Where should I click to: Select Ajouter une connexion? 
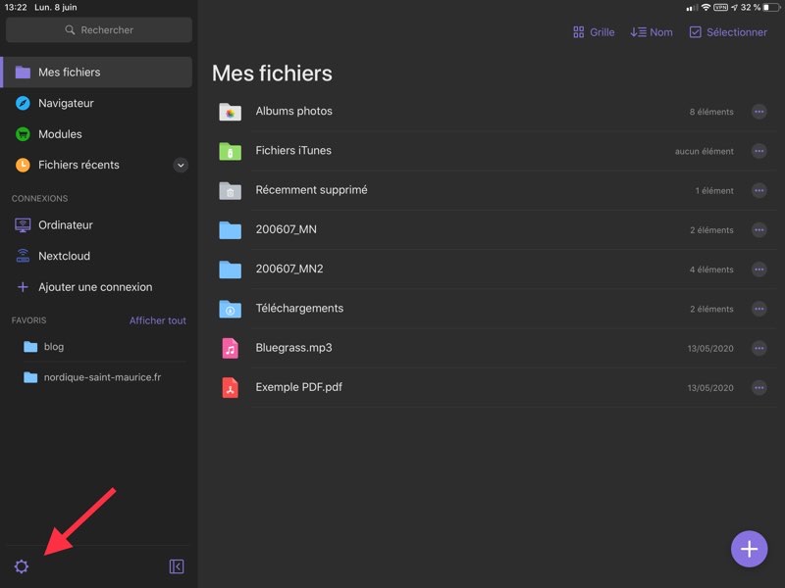tap(94, 287)
